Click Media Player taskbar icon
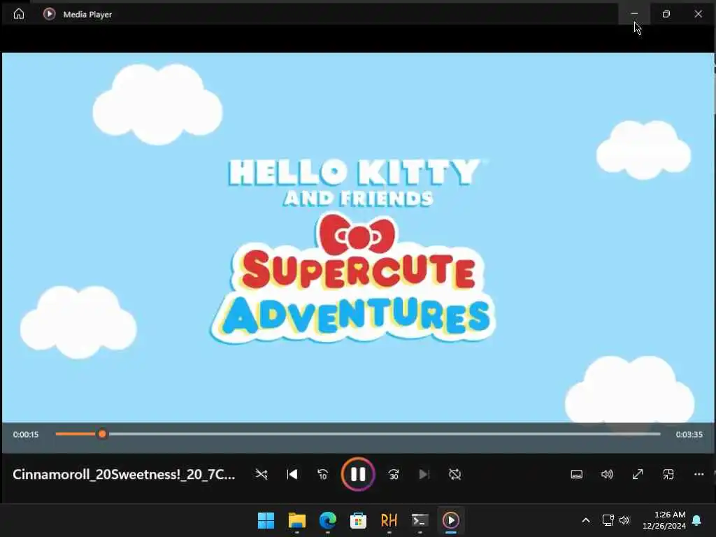716x537 pixels. (451, 520)
